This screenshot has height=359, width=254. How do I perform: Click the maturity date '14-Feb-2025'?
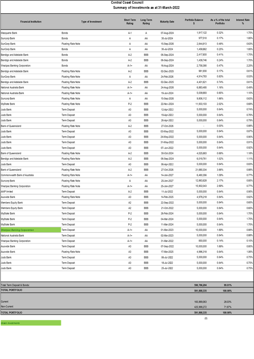coord(167,197)
